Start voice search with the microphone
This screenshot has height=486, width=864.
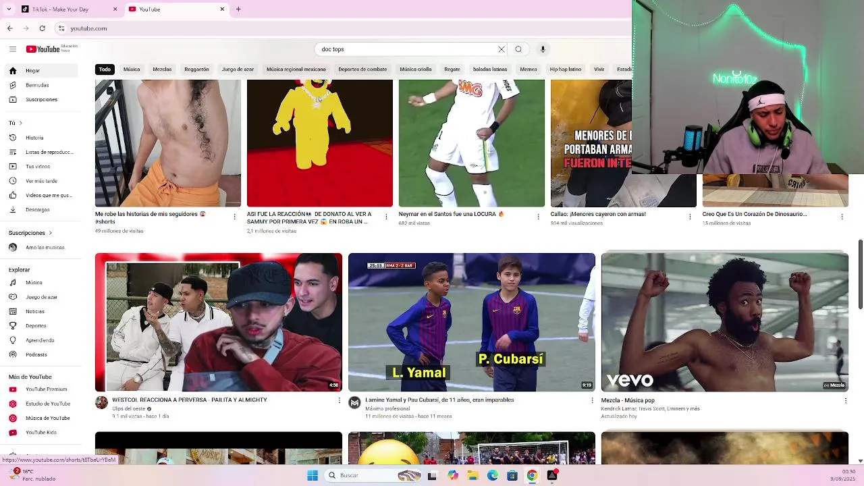point(543,49)
